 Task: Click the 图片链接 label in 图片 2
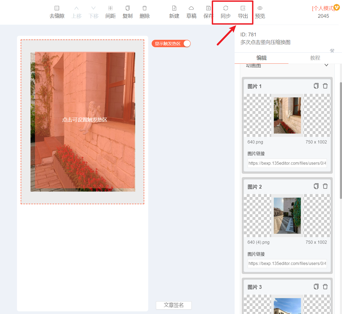click(x=256, y=254)
